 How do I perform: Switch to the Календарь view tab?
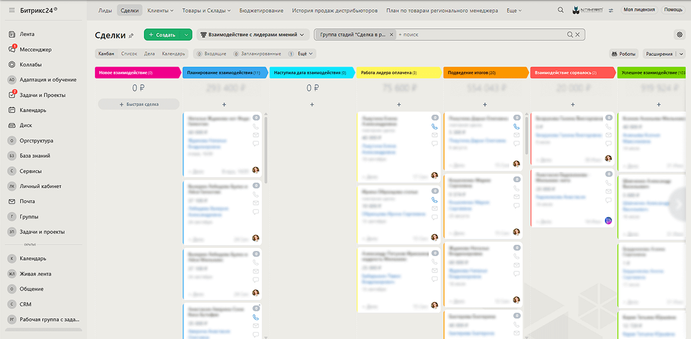173,54
